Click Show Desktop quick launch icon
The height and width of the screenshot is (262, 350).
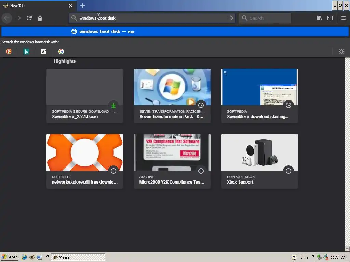point(40,257)
